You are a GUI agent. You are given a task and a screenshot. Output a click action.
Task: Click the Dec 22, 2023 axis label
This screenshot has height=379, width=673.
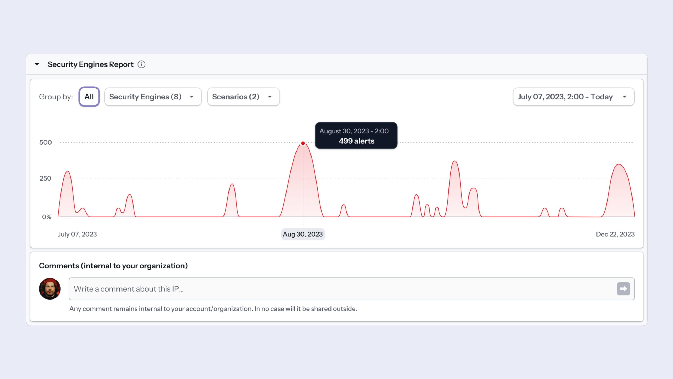[615, 234]
